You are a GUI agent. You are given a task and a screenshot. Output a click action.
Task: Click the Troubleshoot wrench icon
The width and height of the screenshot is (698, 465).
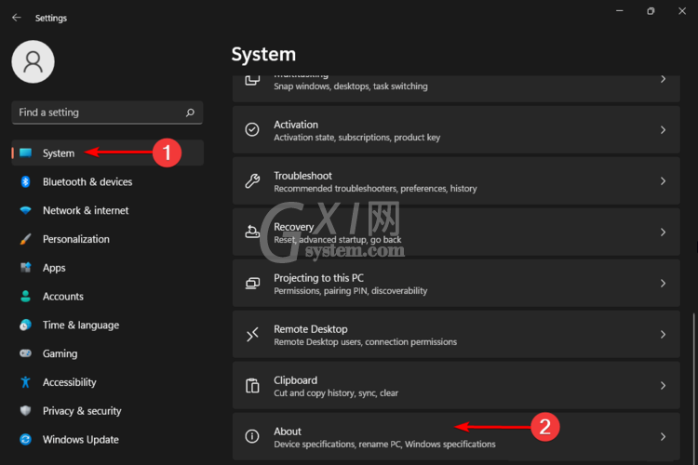click(x=252, y=180)
